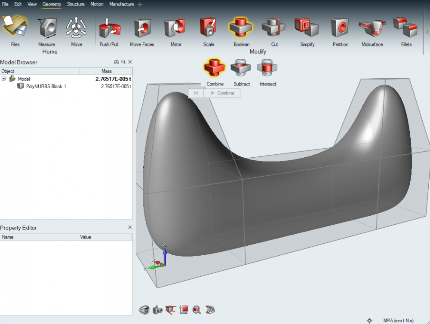The height and width of the screenshot is (324, 430).
Task: Select the Scale tool
Action: coord(208,27)
